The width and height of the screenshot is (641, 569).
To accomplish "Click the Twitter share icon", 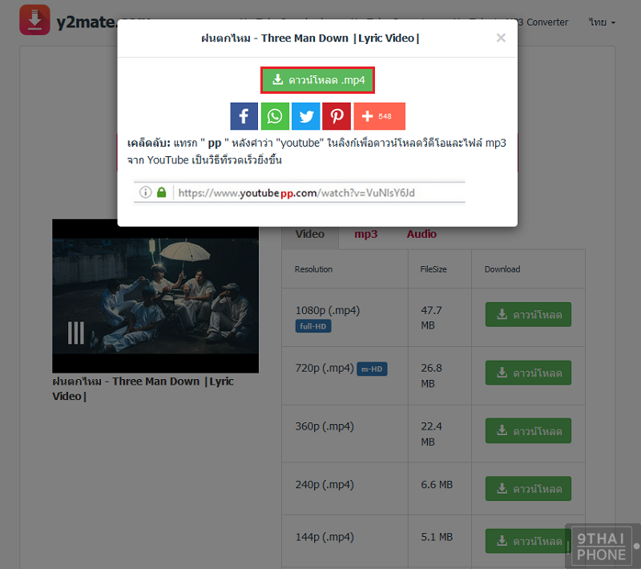I will (305, 116).
